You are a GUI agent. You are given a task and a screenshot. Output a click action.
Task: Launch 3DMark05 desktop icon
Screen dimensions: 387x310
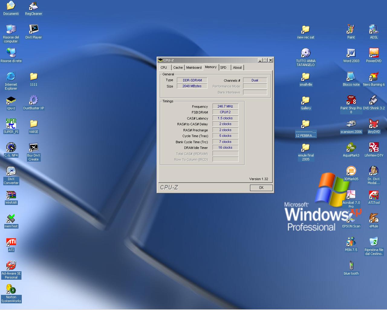351,173
